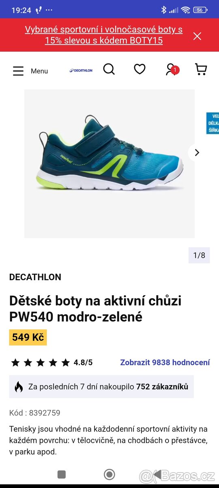Tap the Decathlon logo

[x=81, y=70]
